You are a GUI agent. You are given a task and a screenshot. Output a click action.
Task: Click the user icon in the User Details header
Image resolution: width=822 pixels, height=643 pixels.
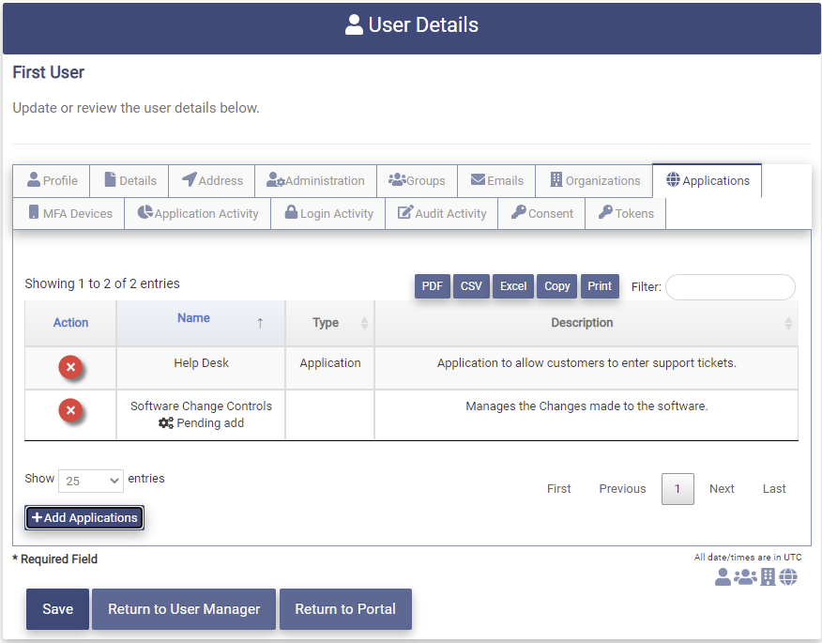[354, 24]
